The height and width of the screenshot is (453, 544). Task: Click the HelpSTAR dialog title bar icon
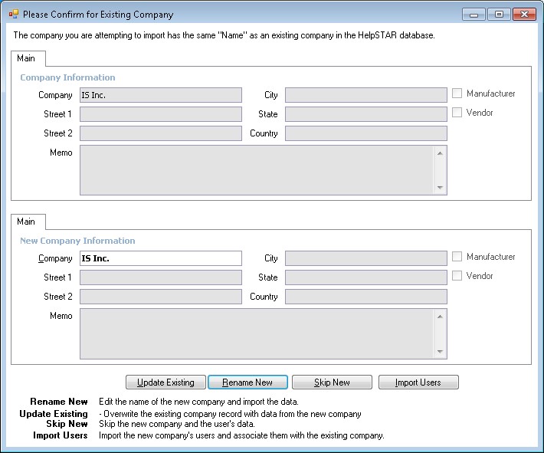(x=14, y=14)
